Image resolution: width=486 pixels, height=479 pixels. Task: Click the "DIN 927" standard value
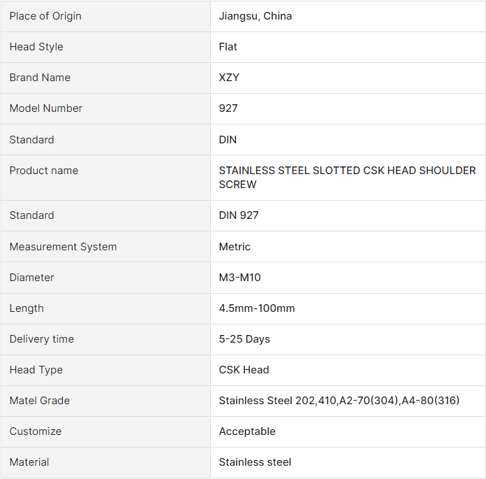239,215
